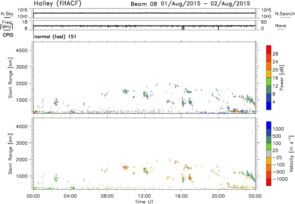The width and height of the screenshot is (295, 204).
Task: Select the 'normal (fast) 151' mode text
Action: click(x=55, y=36)
